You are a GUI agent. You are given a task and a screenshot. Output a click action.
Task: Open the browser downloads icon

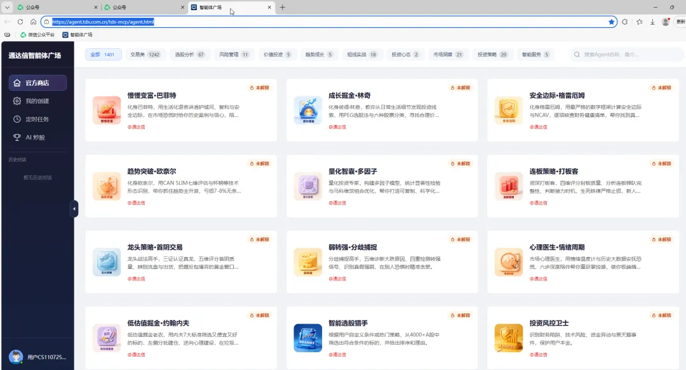click(652, 22)
